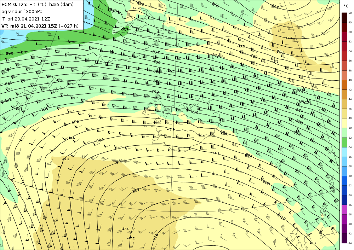Click the '-30' label on the color scale

(x=350, y=32)
